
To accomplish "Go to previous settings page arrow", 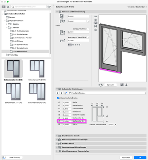I will pos(57,93).
